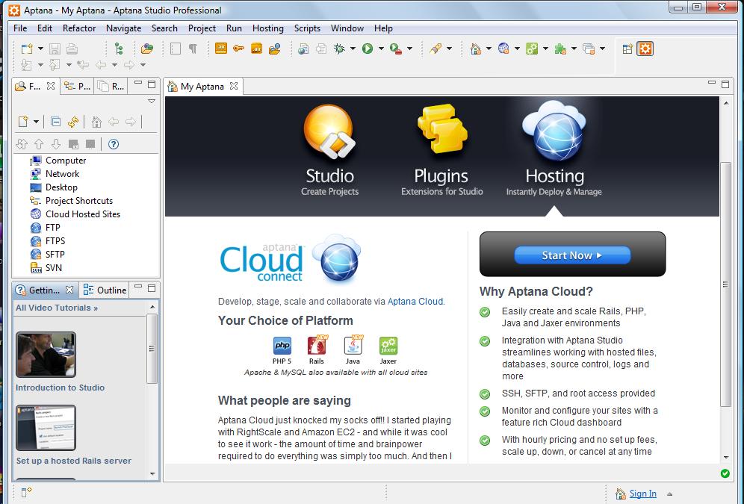
Task: Switch to the Outline tab
Action: click(105, 290)
